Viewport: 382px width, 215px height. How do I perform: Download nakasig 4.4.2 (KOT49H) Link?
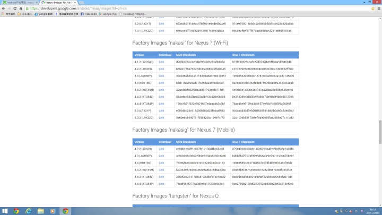pos(161,170)
